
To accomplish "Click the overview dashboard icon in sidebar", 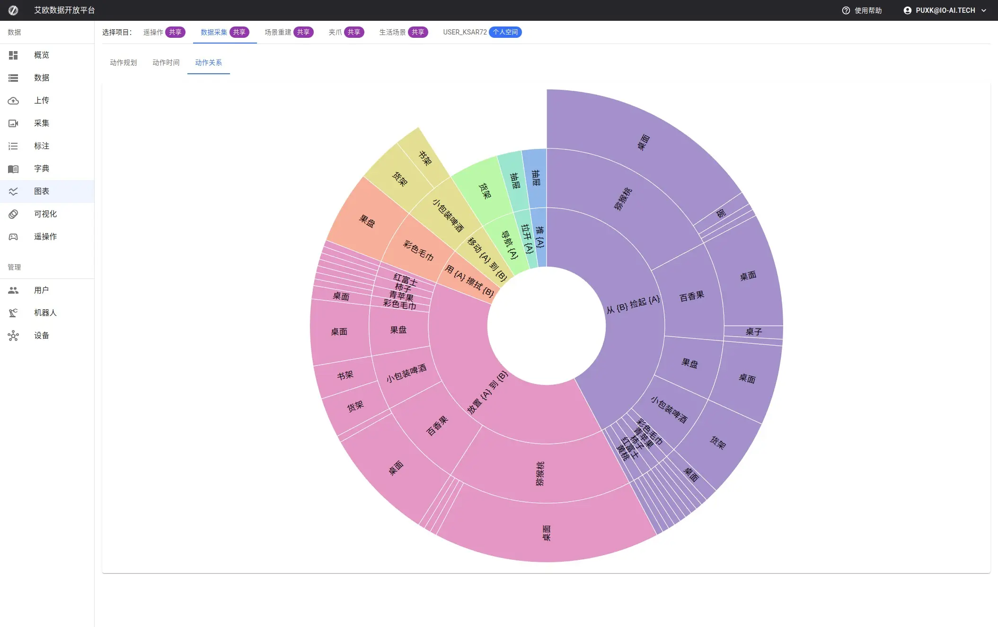I will (13, 55).
